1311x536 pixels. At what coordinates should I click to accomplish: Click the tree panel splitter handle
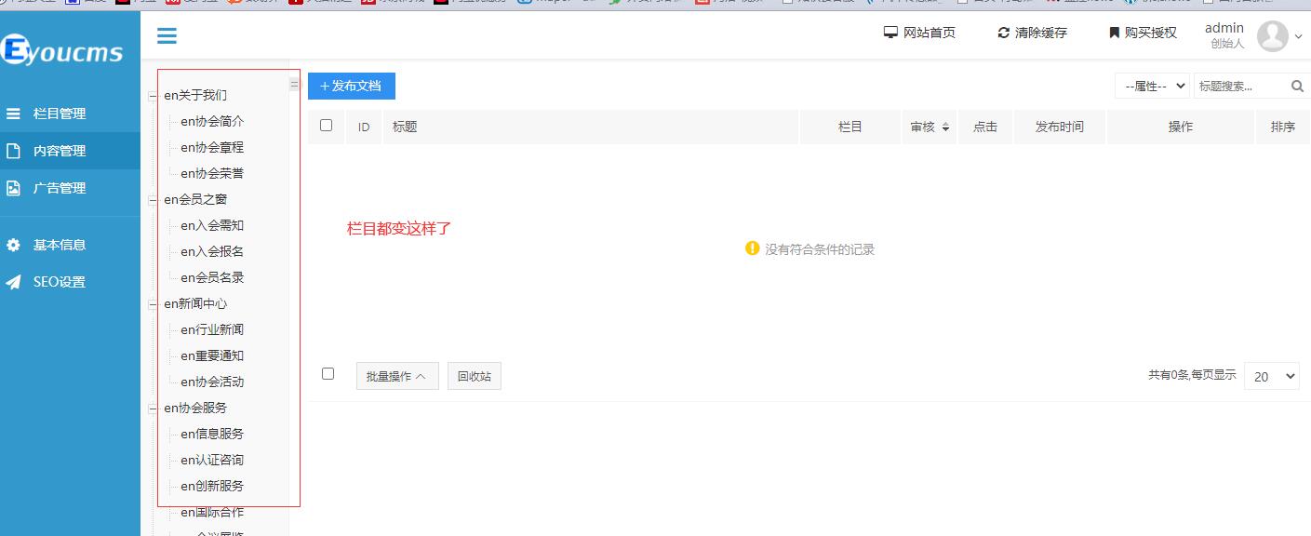294,84
